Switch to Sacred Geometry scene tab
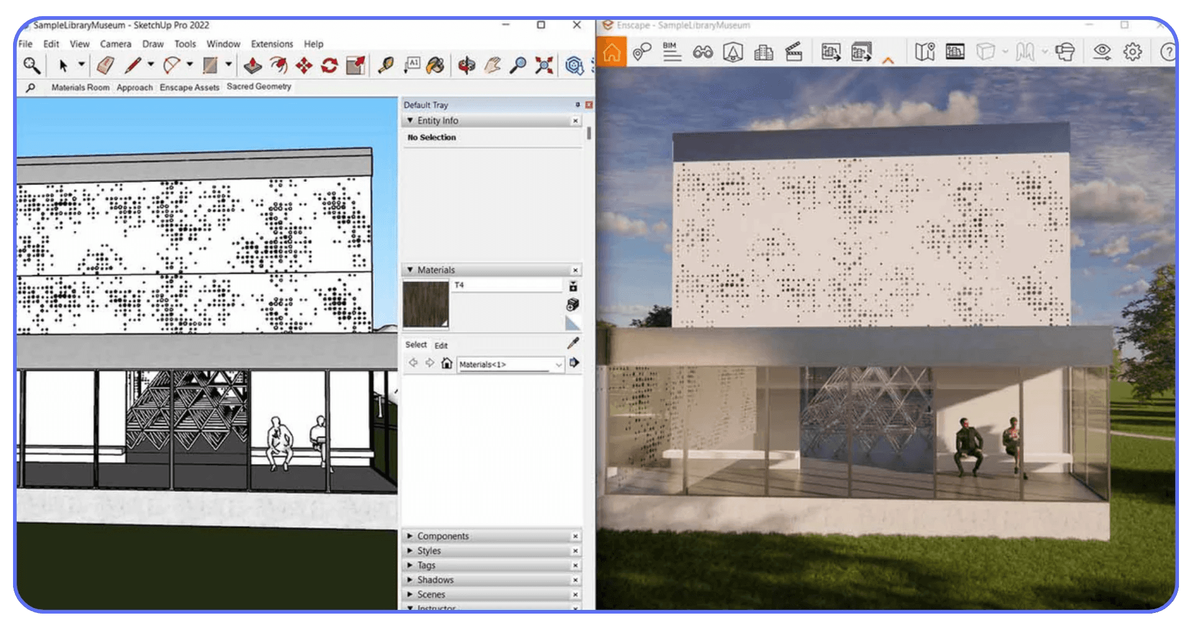Image resolution: width=1192 pixels, height=631 pixels. pos(259,86)
